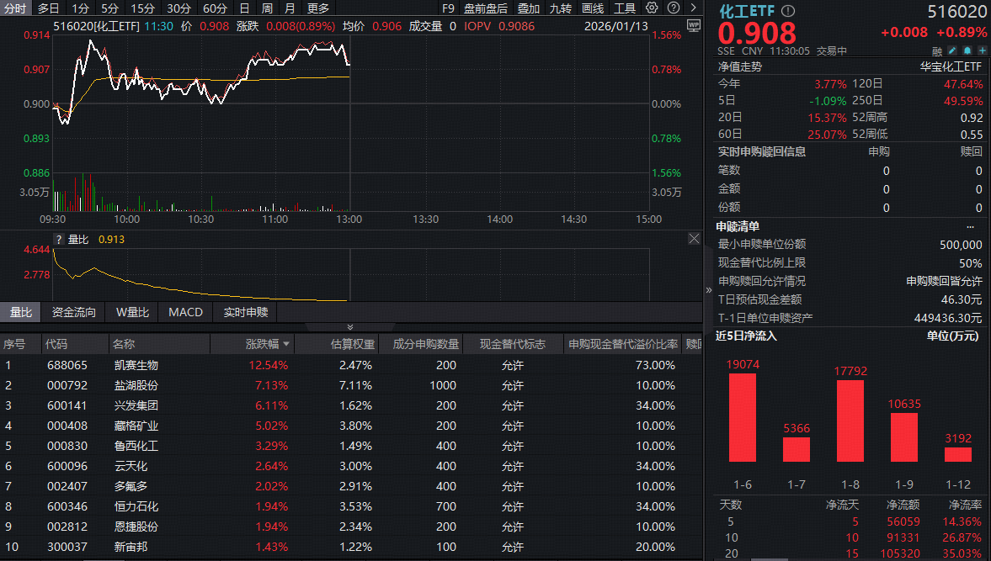This screenshot has width=991, height=561.
Task: Click the pencil edit icon beside 融
Action: point(952,50)
